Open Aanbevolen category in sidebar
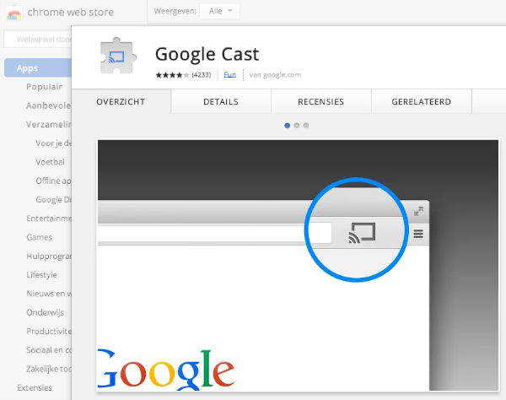506x400 pixels. [49, 105]
